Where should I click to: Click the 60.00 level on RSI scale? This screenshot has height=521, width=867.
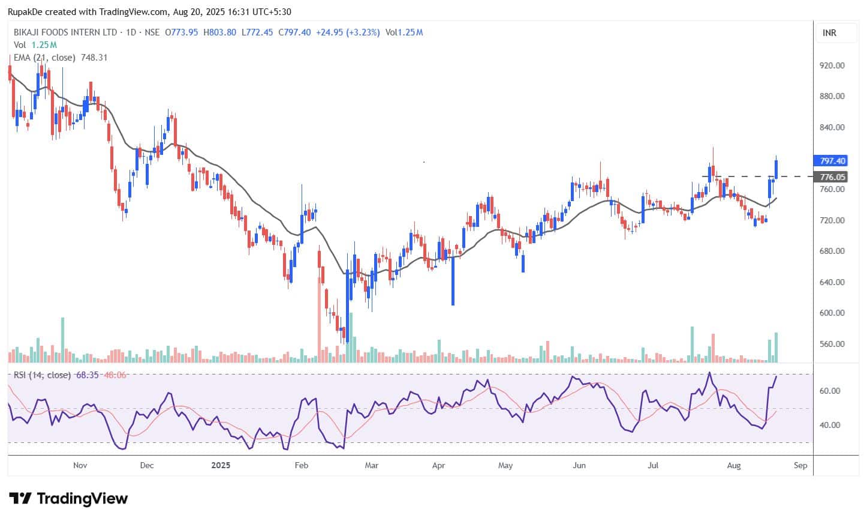pyautogui.click(x=830, y=391)
